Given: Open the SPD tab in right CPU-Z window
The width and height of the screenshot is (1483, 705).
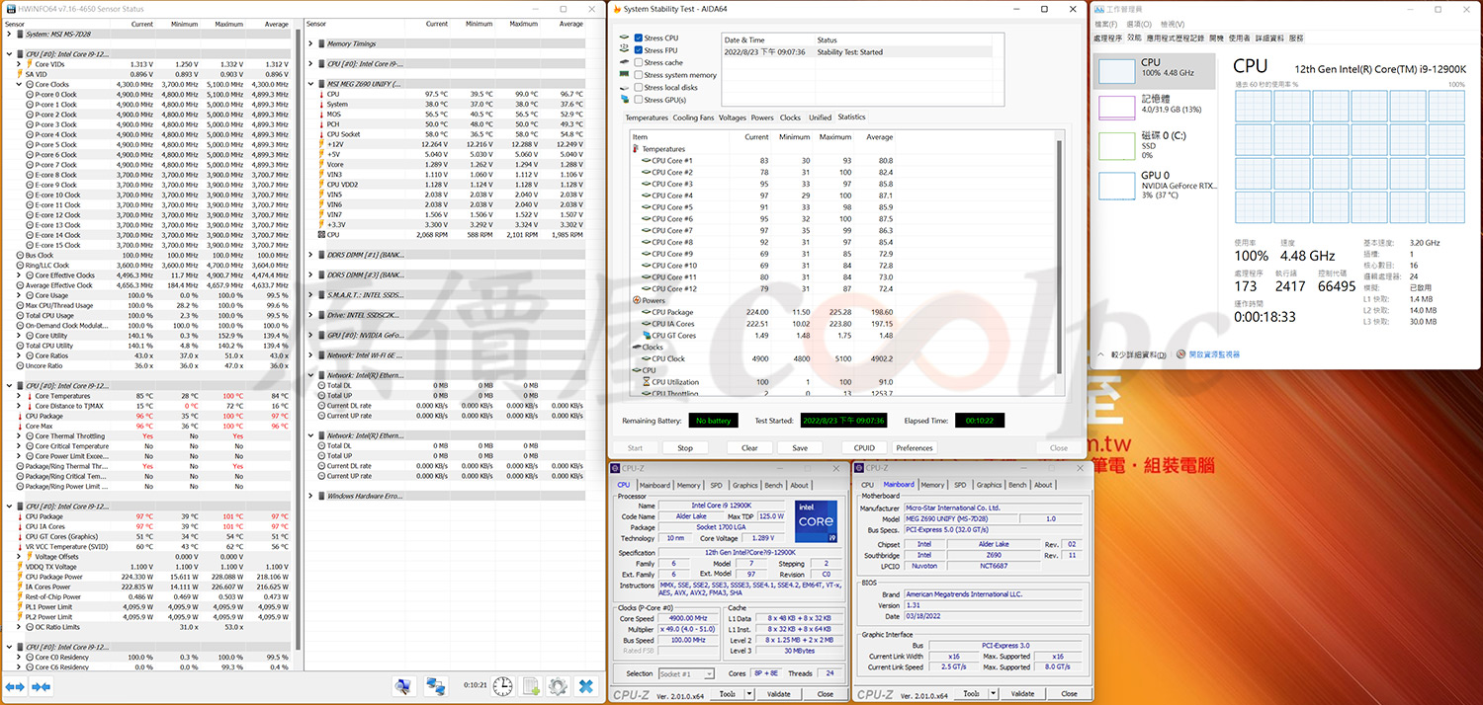Looking at the screenshot, I should click(959, 485).
